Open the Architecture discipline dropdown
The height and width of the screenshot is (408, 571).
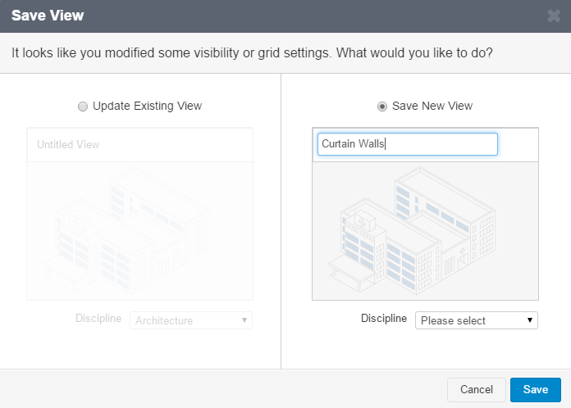190,320
